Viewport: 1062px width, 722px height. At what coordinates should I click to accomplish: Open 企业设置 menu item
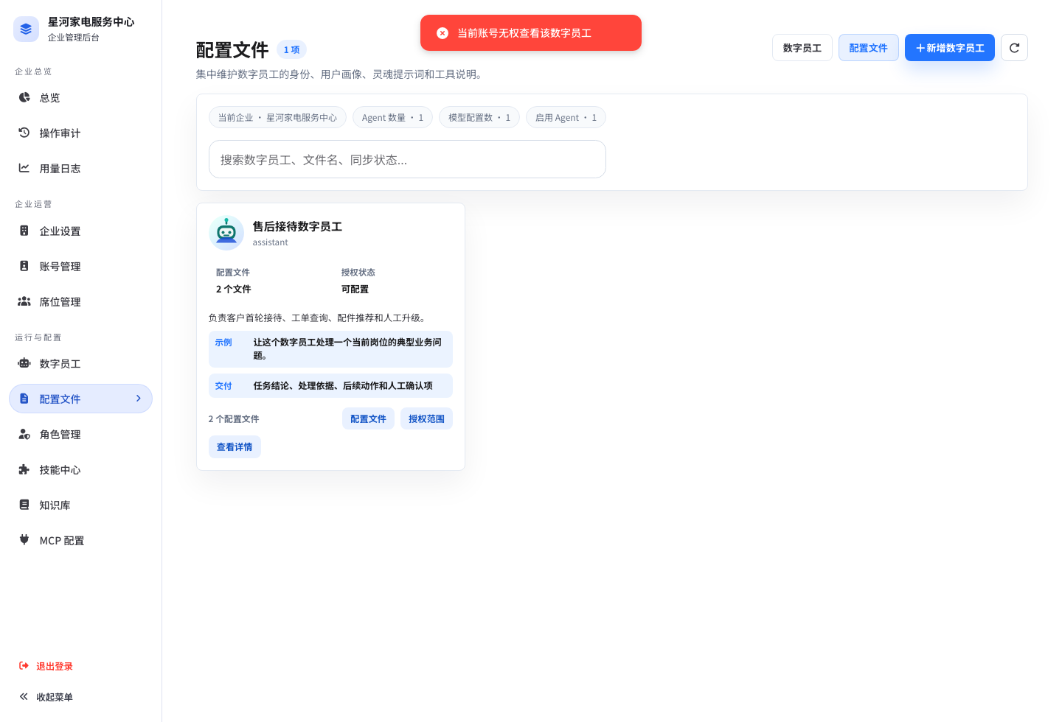click(80, 231)
